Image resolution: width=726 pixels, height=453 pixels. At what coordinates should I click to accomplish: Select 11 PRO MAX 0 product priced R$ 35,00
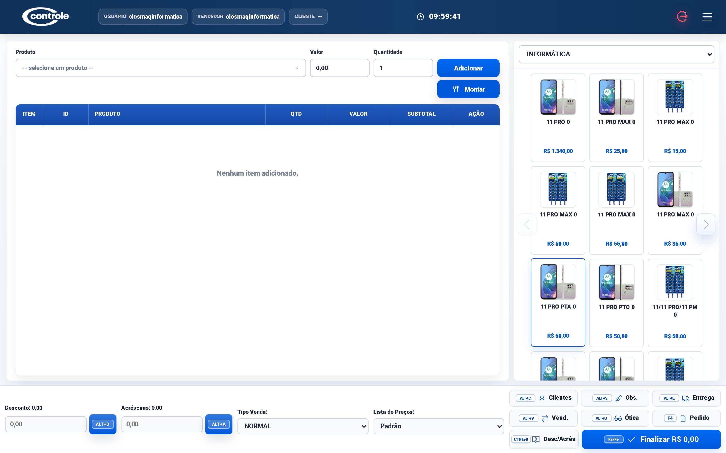tap(675, 210)
